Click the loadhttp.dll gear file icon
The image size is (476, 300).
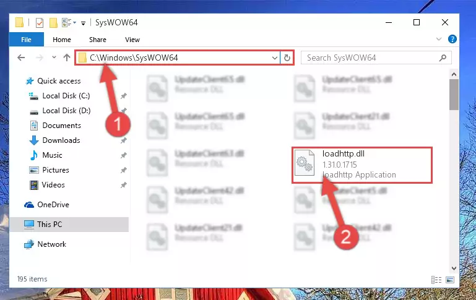click(305, 163)
